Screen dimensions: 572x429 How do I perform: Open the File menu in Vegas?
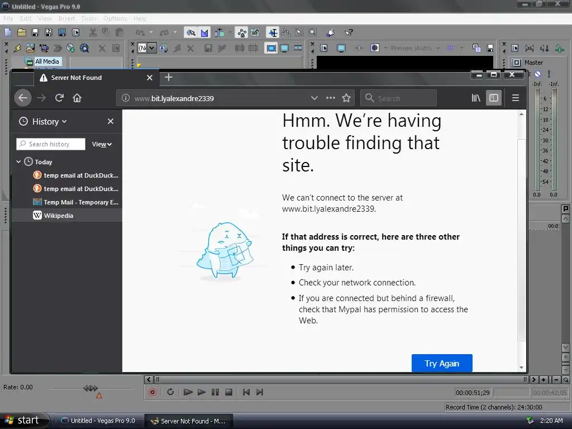[8, 18]
